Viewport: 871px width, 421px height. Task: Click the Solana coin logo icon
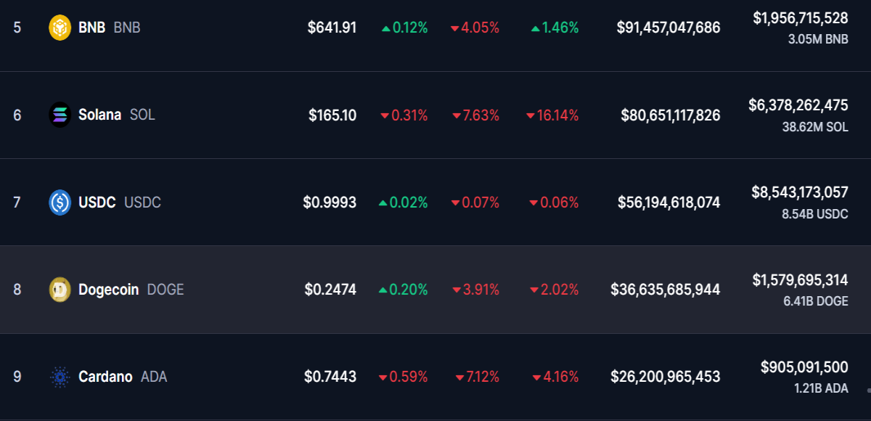[60, 115]
